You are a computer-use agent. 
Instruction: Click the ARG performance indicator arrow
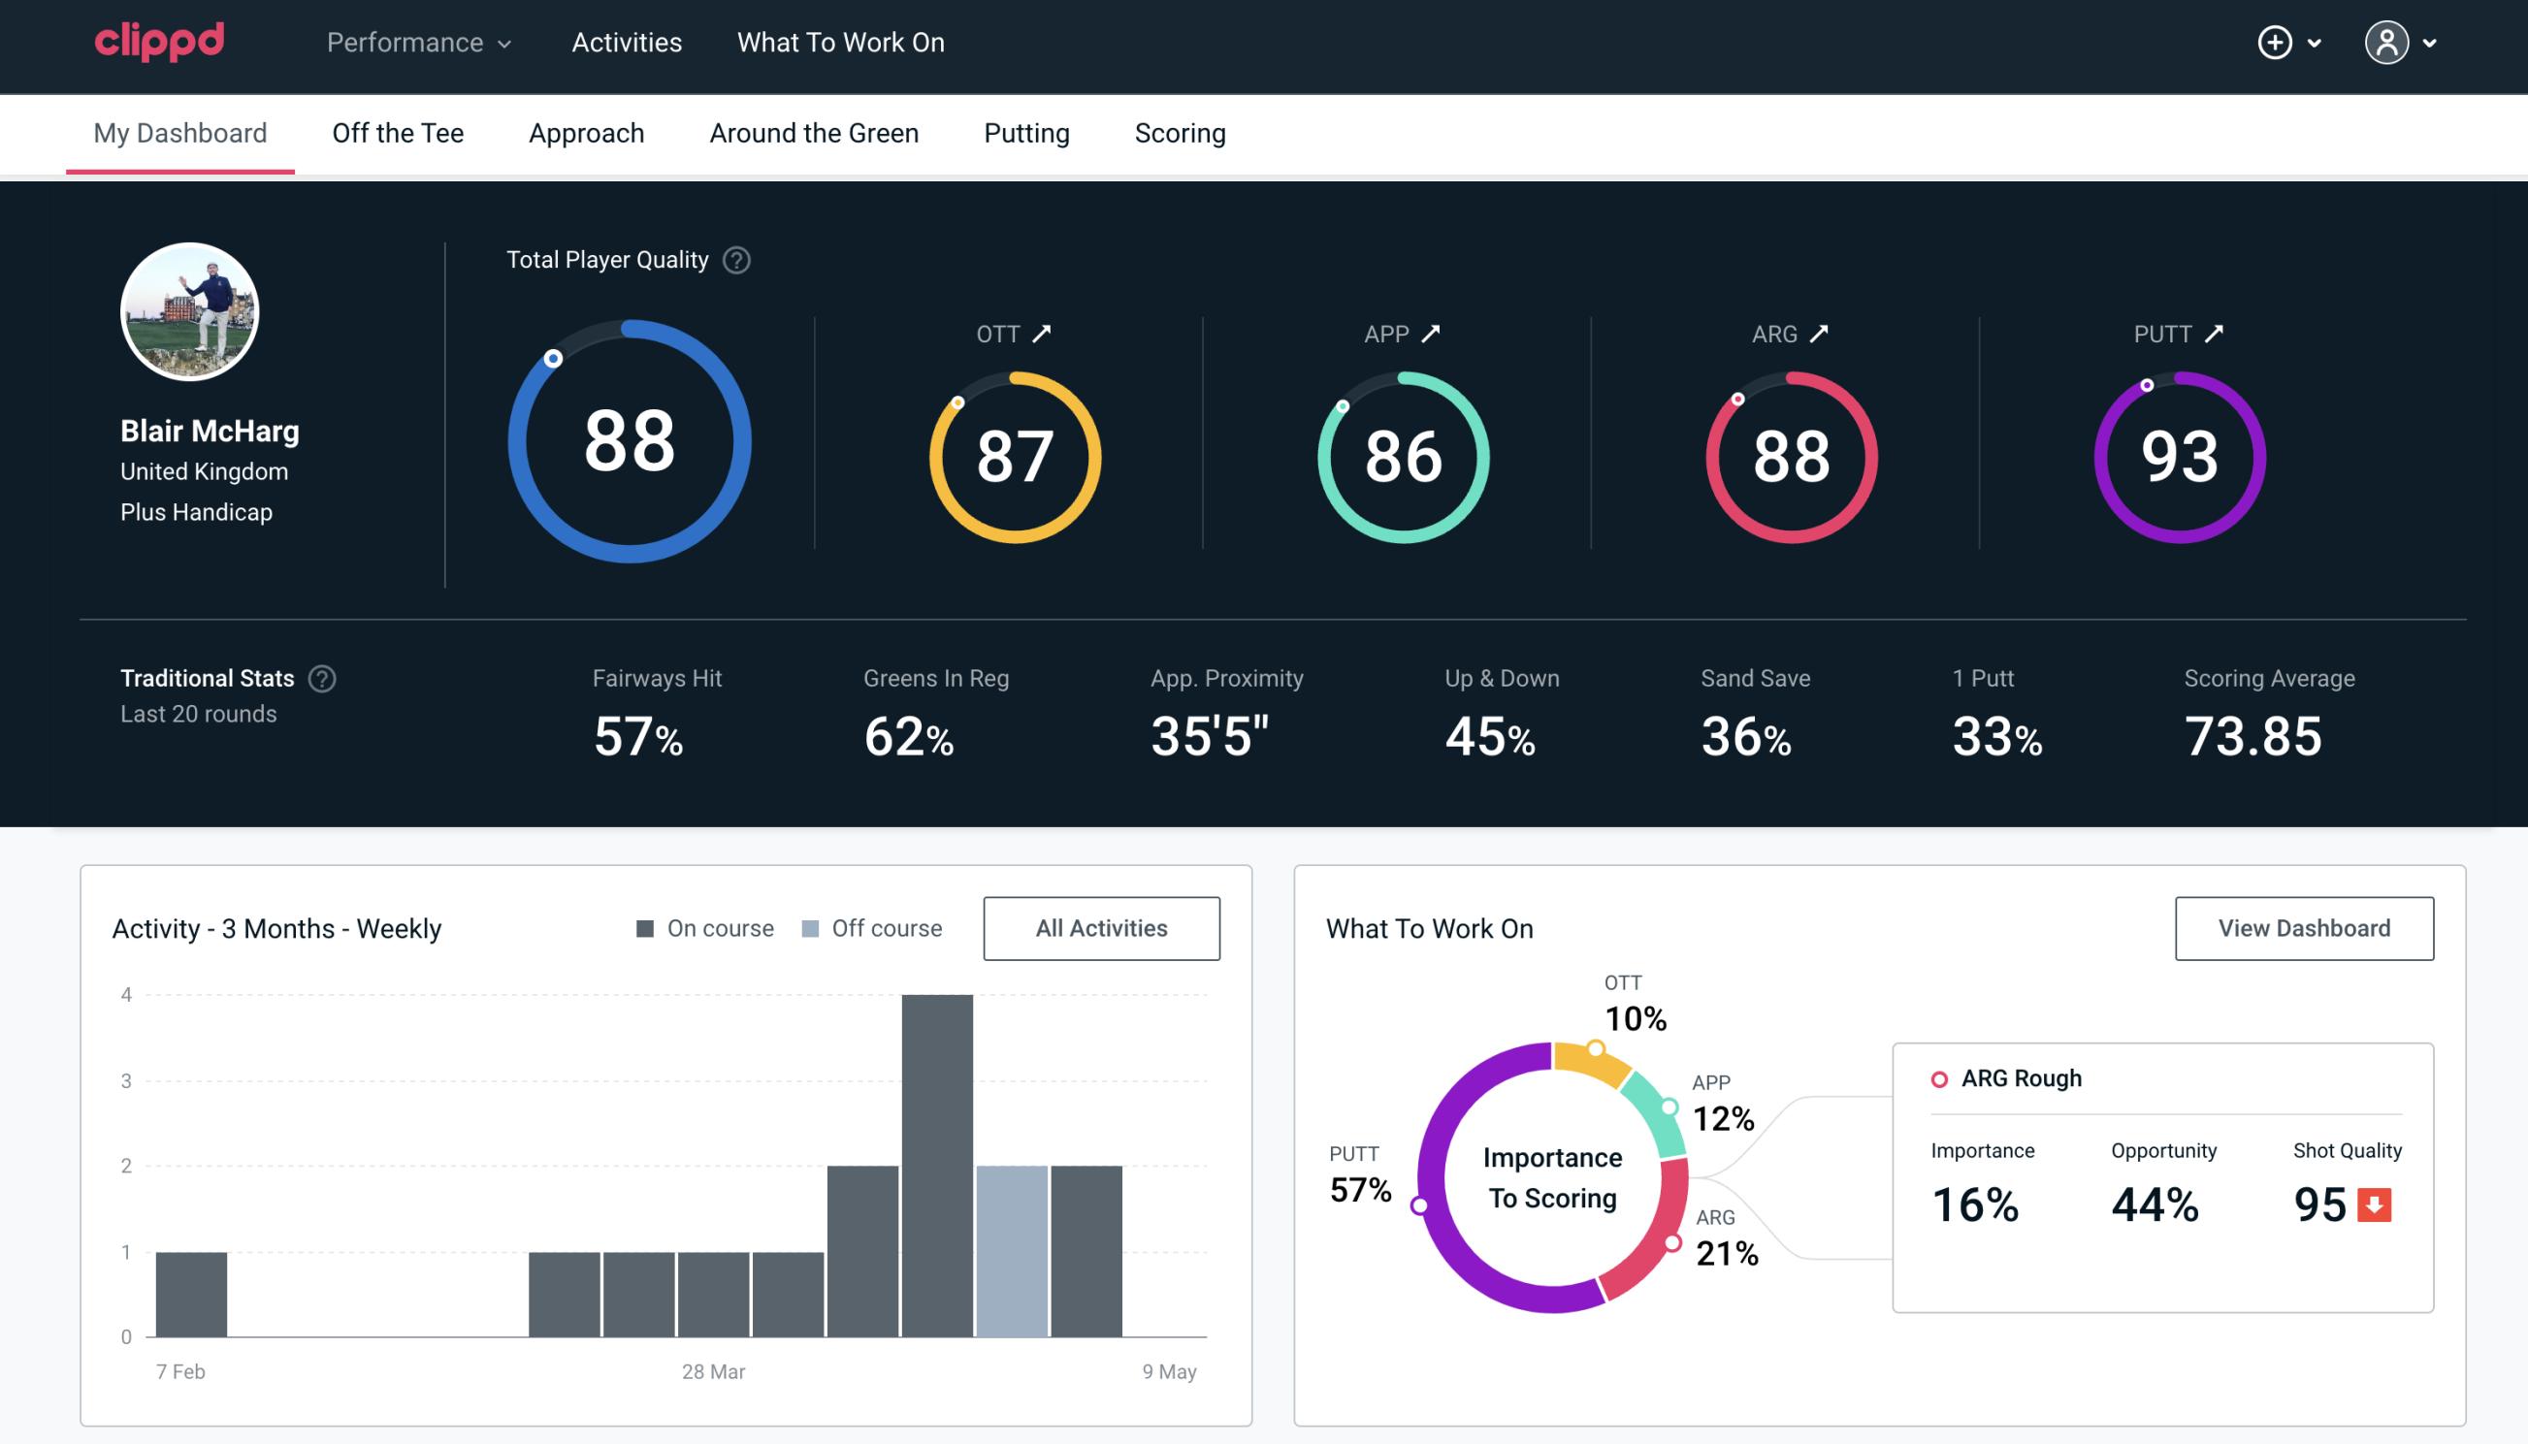[1822, 334]
